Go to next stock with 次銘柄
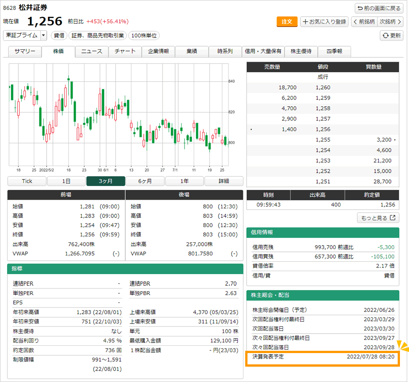409x382 pixels. [x=390, y=22]
